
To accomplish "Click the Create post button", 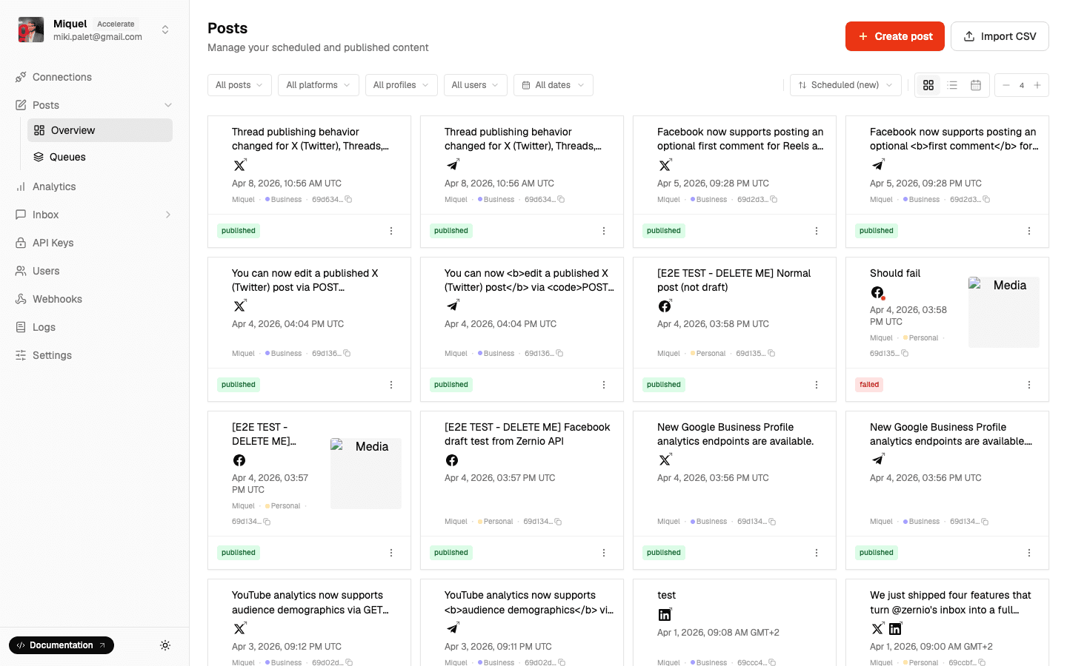I will tap(895, 36).
